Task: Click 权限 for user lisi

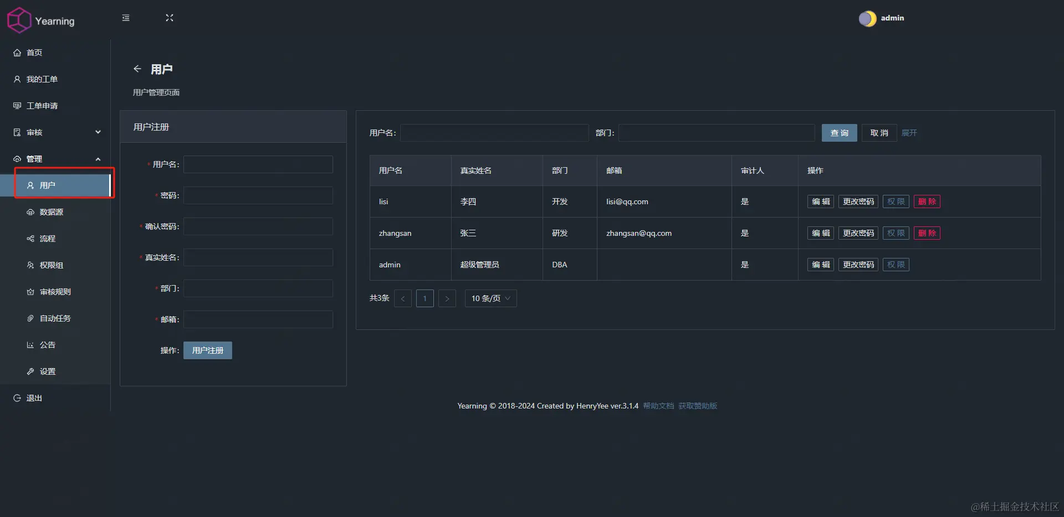Action: (896, 201)
